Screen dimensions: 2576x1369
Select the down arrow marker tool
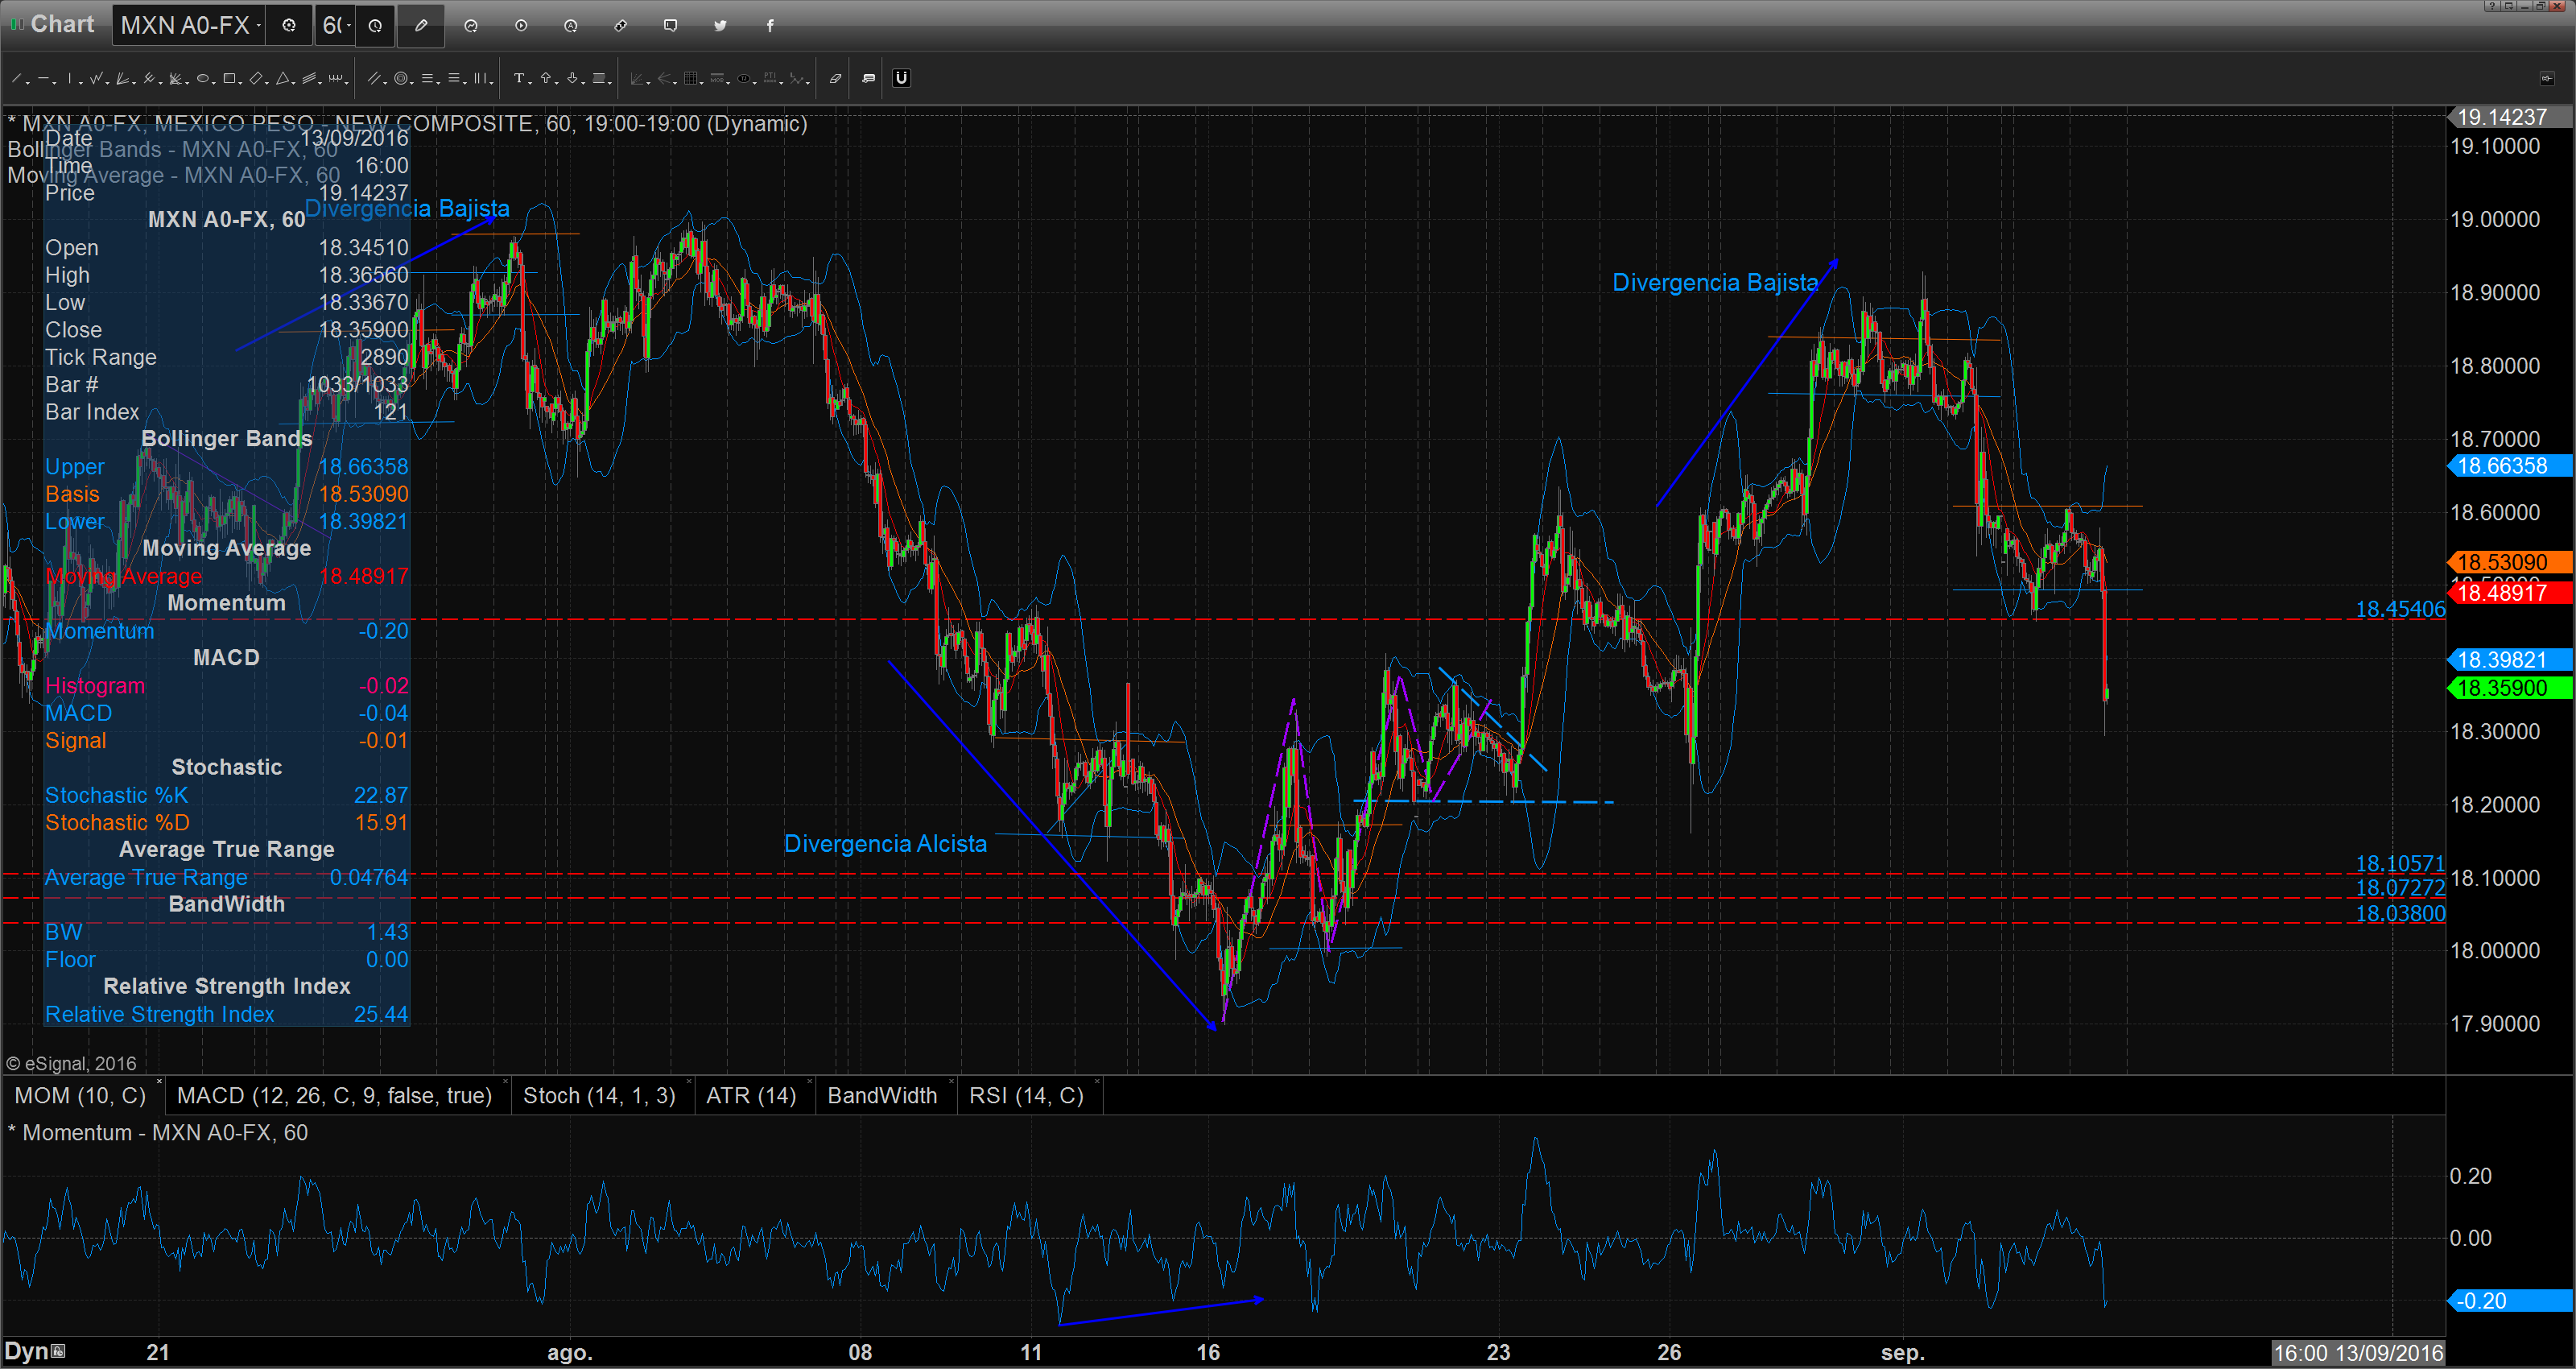[x=572, y=78]
